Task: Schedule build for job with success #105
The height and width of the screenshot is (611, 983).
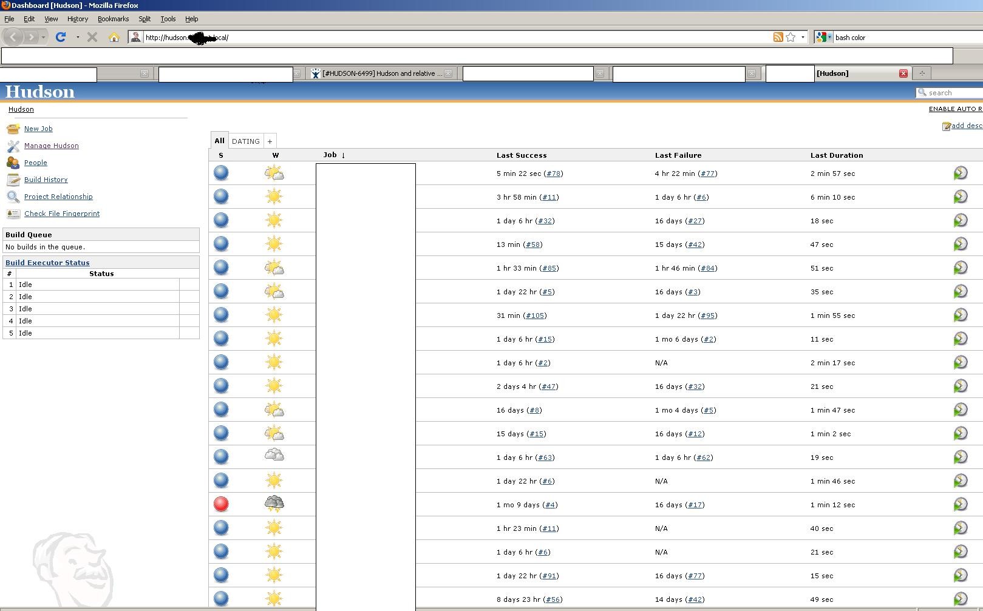Action: tap(960, 315)
